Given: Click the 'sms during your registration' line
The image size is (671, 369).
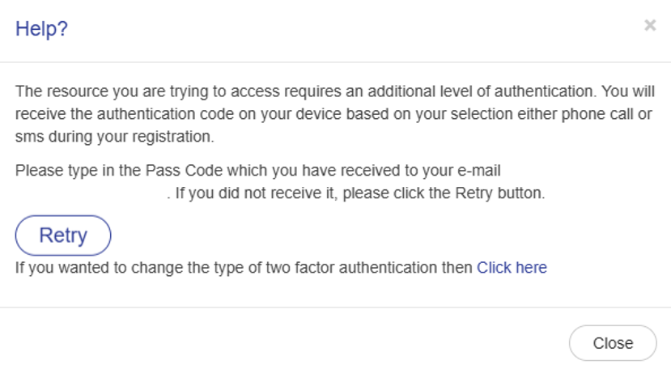Looking at the screenshot, I should [x=114, y=137].
